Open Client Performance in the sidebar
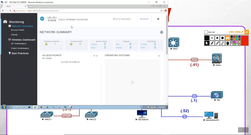Image resolution: width=251 pixels, height=135 pixels. coord(20,48)
